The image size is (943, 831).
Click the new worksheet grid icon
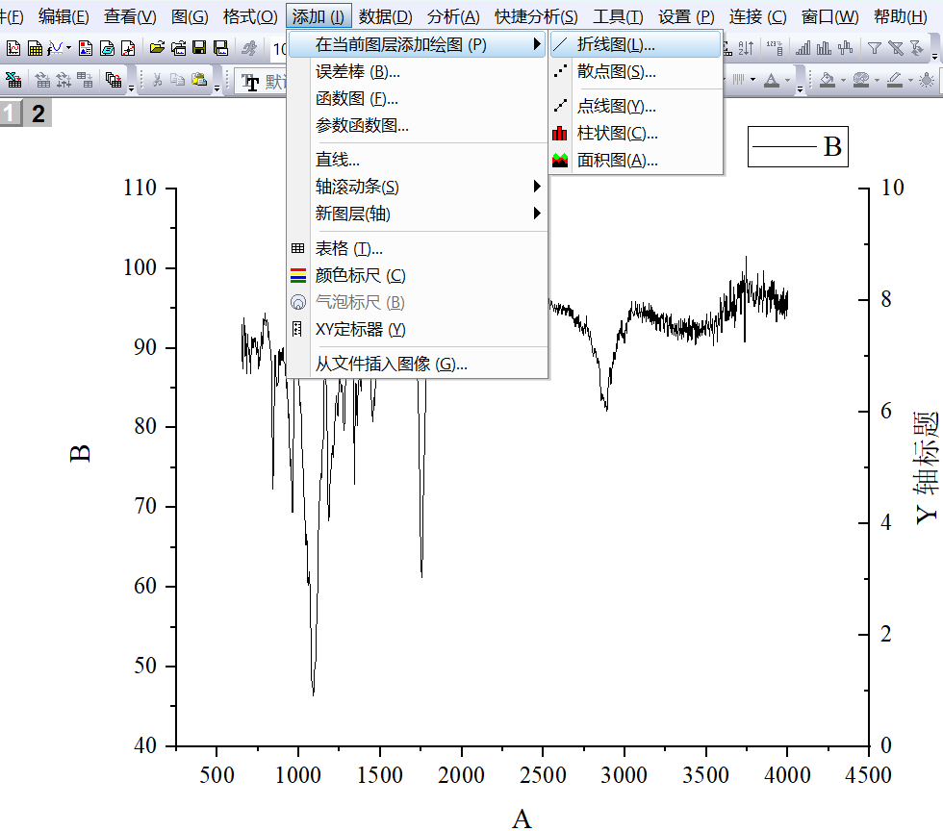pyautogui.click(x=35, y=48)
